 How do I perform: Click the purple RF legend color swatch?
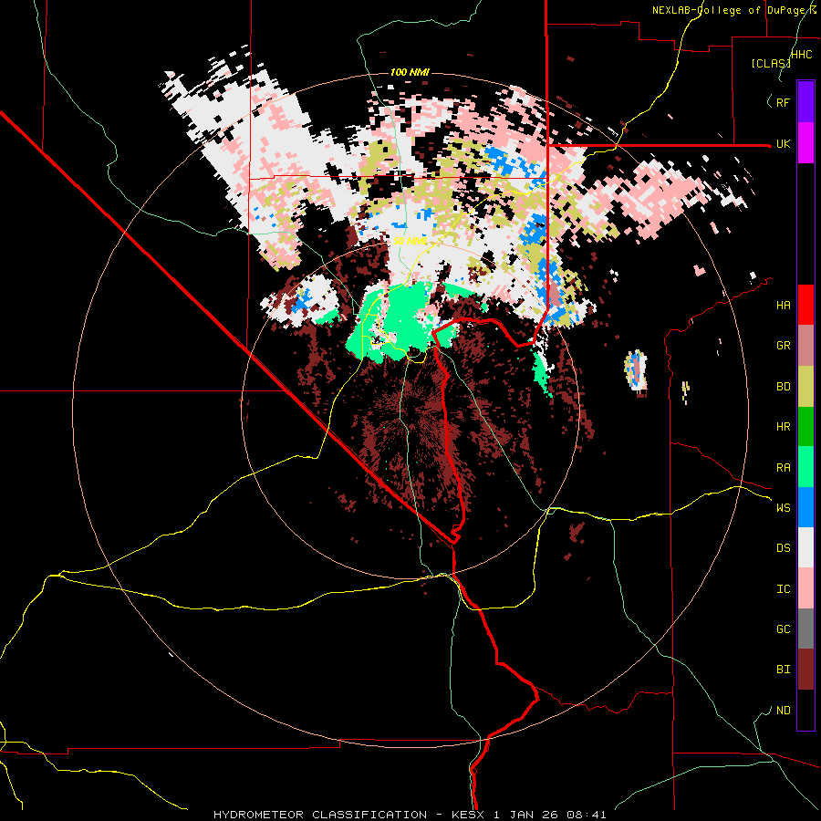805,102
